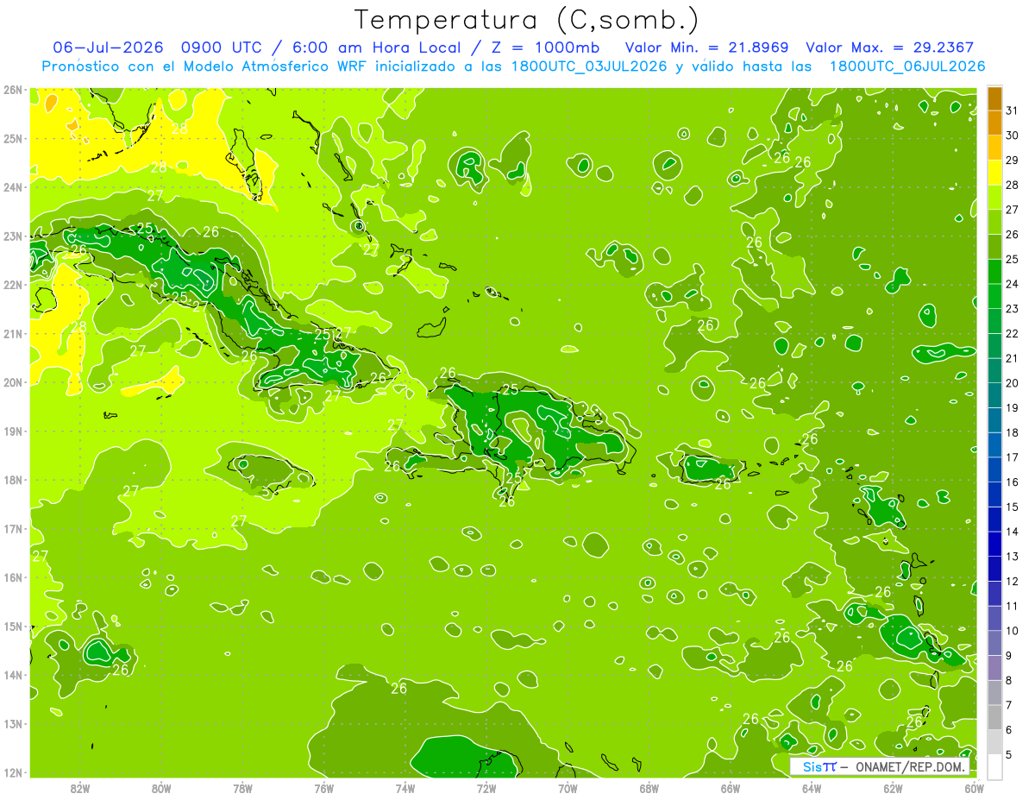Click the brown top segment of color bar
1035x800 pixels.
pyautogui.click(x=994, y=98)
